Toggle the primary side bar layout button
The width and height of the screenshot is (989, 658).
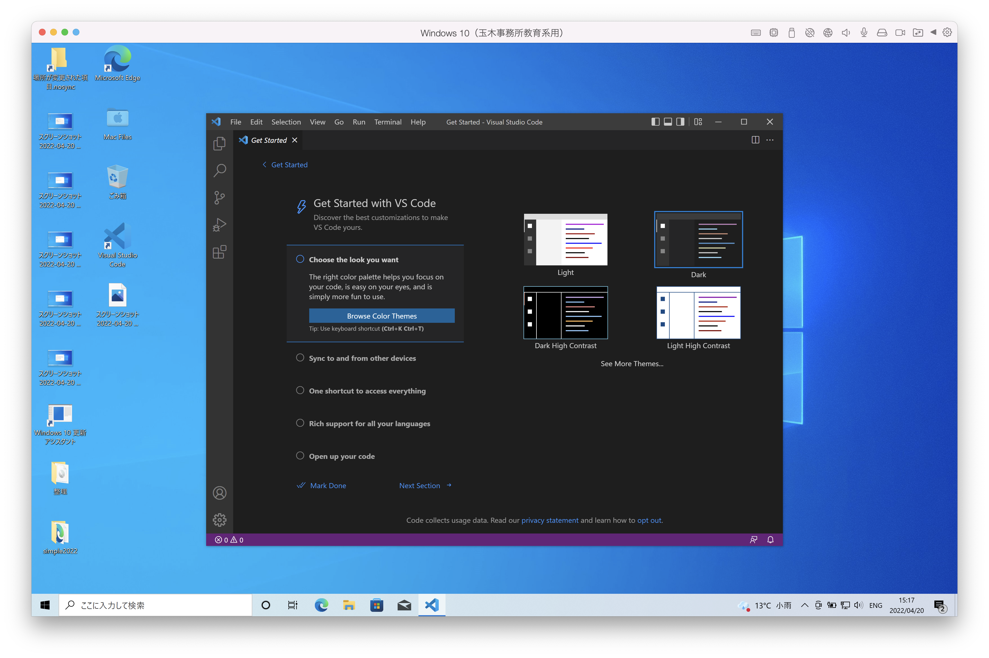[x=655, y=122]
